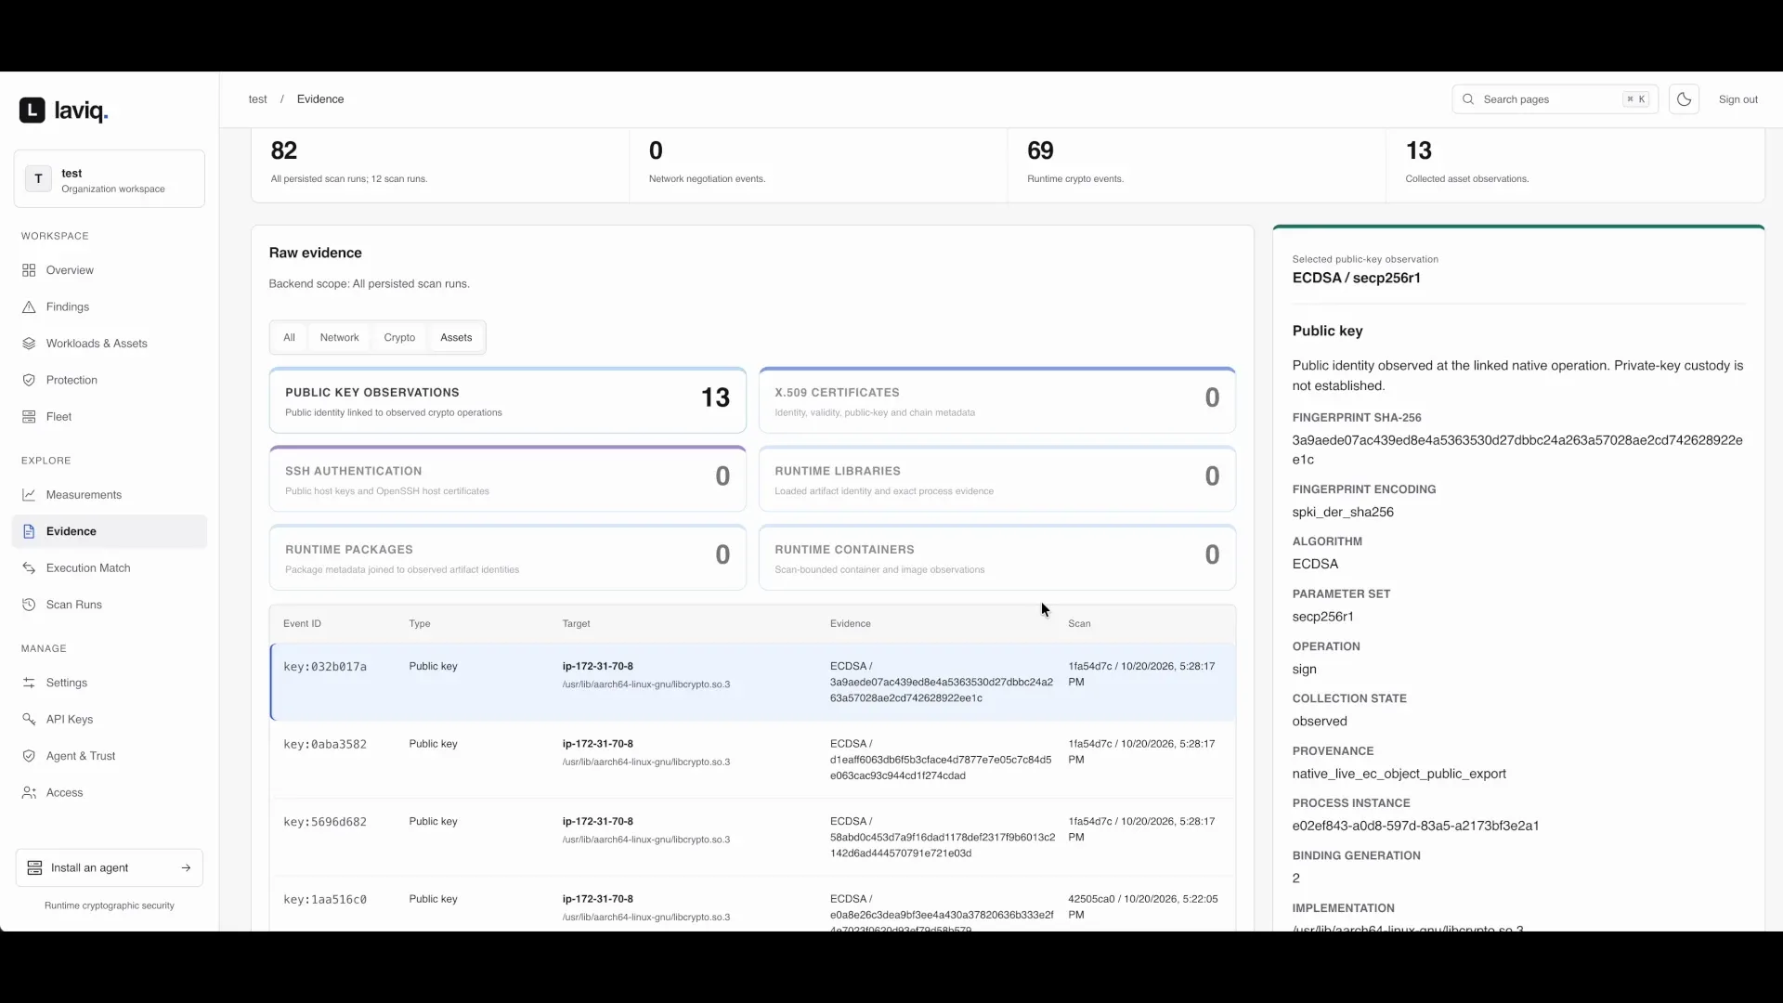Select the X.509 Certificates card
1783x1003 pixels.
click(x=997, y=400)
